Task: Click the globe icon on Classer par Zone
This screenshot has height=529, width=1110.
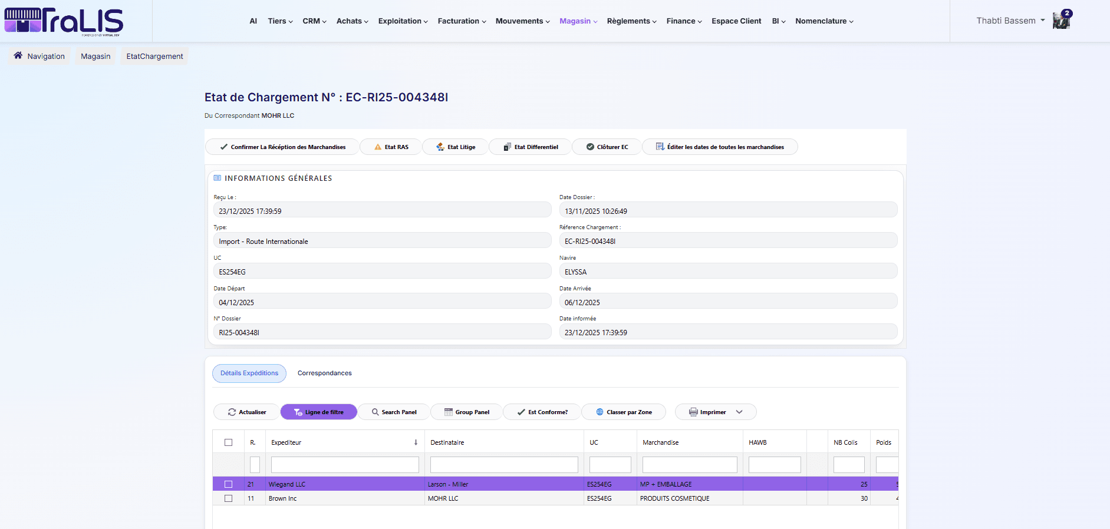Action: click(600, 412)
